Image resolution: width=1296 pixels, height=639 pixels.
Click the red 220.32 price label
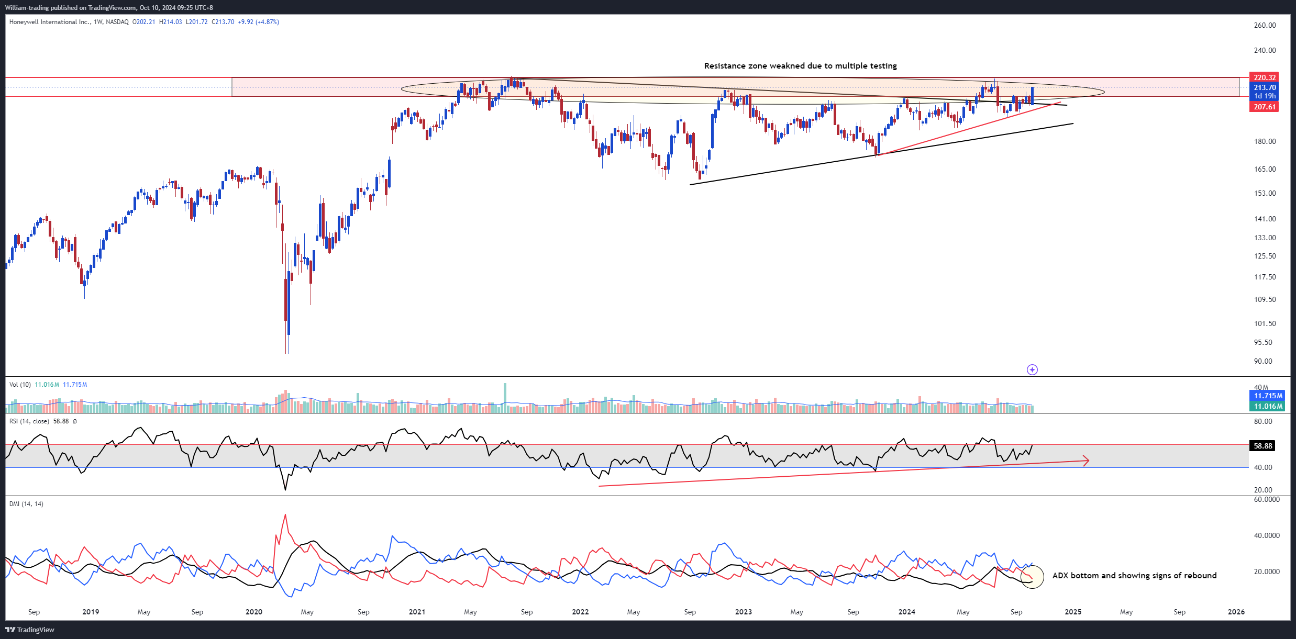coord(1264,77)
